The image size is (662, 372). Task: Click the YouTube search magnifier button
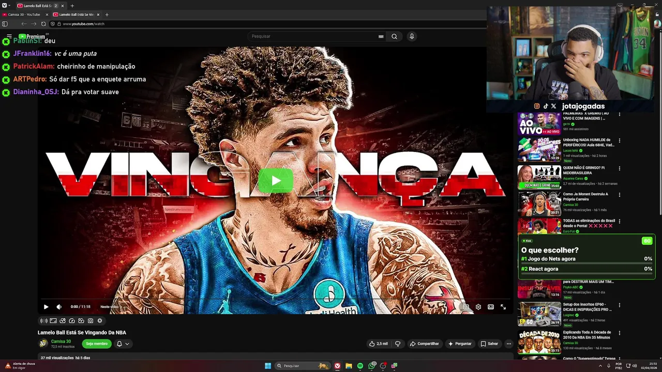coord(394,36)
